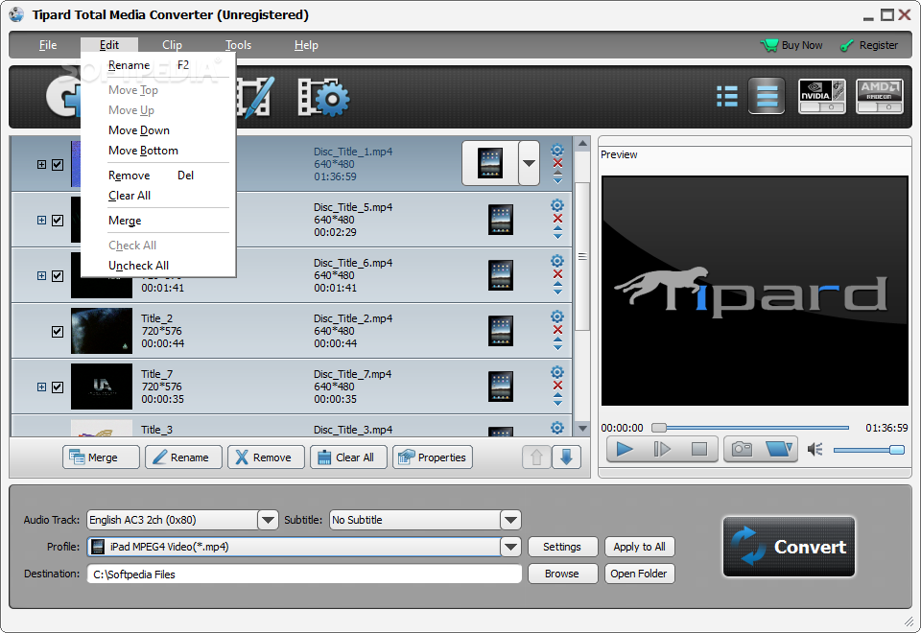Toggle AMD Radeon acceleration

[x=880, y=96]
